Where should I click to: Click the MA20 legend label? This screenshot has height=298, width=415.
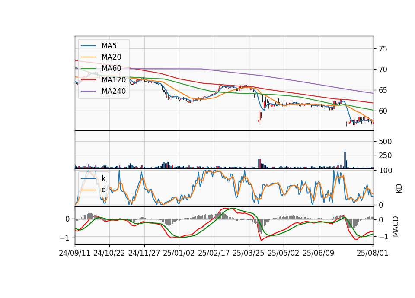[x=112, y=57]
